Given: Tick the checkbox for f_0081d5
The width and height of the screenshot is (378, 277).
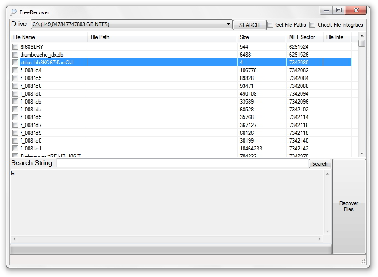Looking at the screenshot, I should [16, 117].
